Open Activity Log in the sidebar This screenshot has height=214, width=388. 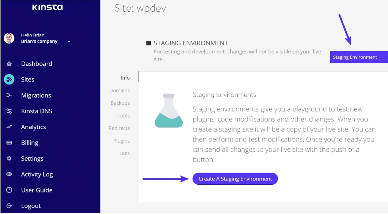coord(37,174)
